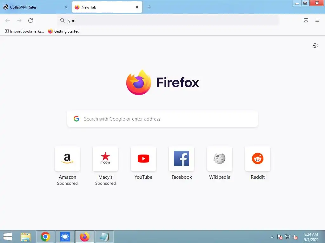Restore down the Firefox window

(305, 3)
